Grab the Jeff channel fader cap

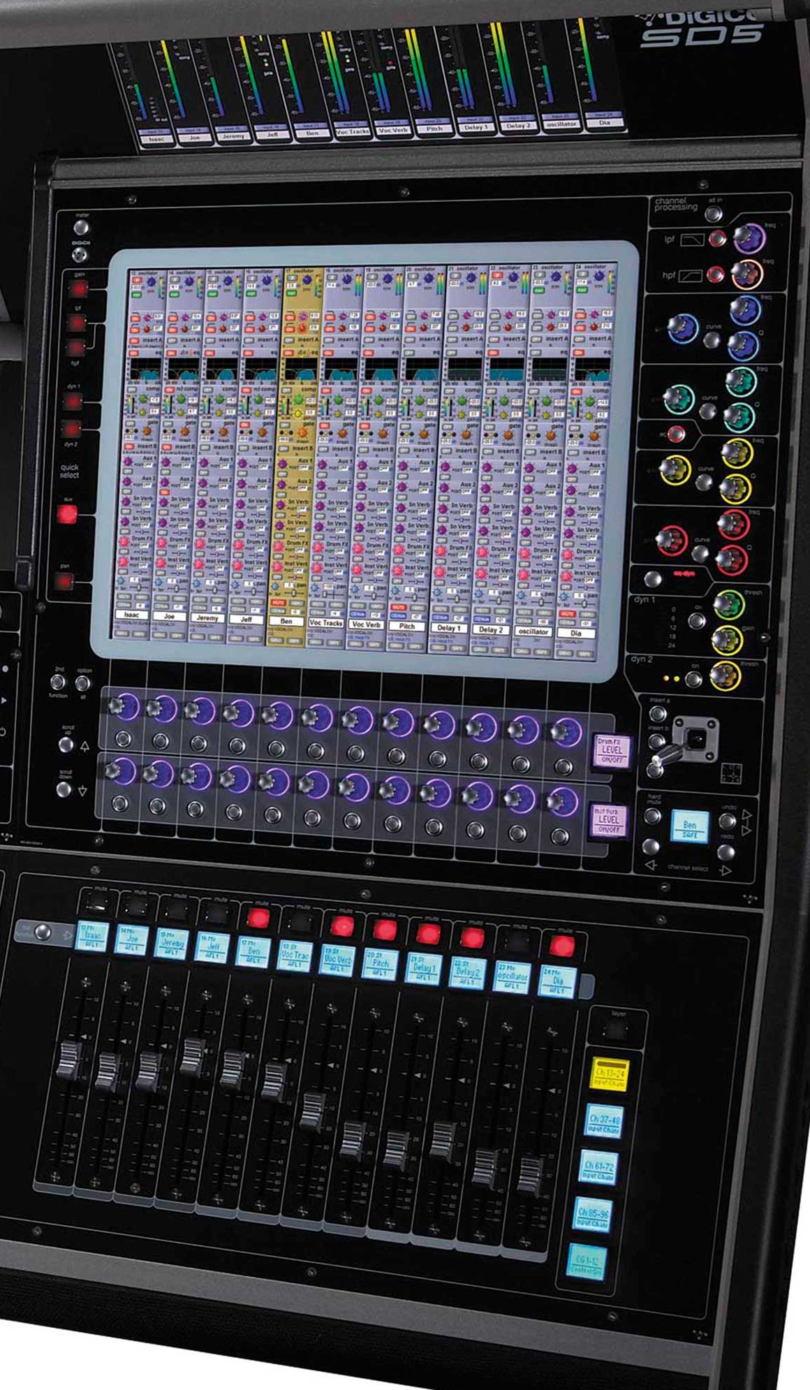(x=193, y=1057)
